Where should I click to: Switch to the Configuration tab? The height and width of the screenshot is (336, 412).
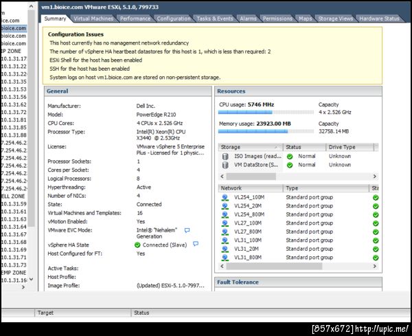pos(174,19)
